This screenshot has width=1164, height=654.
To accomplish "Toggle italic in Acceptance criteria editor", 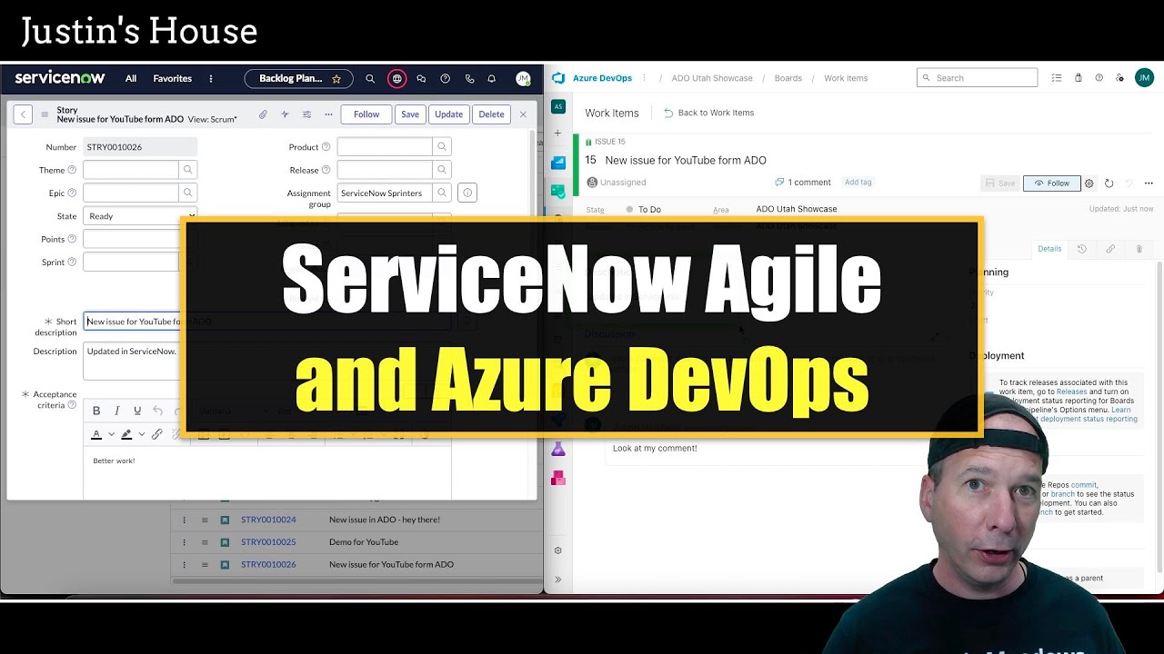I will pos(117,411).
